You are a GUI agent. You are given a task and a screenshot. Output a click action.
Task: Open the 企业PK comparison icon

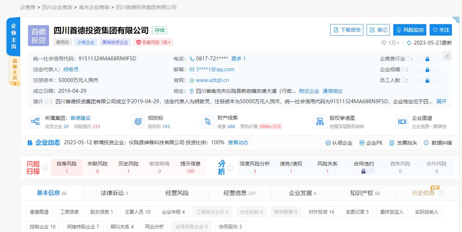click(371, 142)
